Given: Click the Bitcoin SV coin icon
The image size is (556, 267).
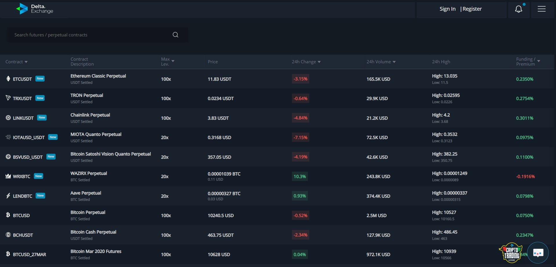Looking at the screenshot, I should (x=8, y=157).
